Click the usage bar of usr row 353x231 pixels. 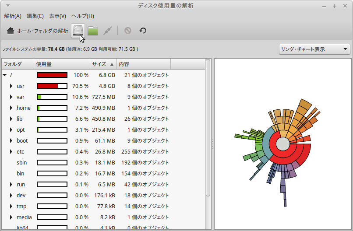[52, 86]
